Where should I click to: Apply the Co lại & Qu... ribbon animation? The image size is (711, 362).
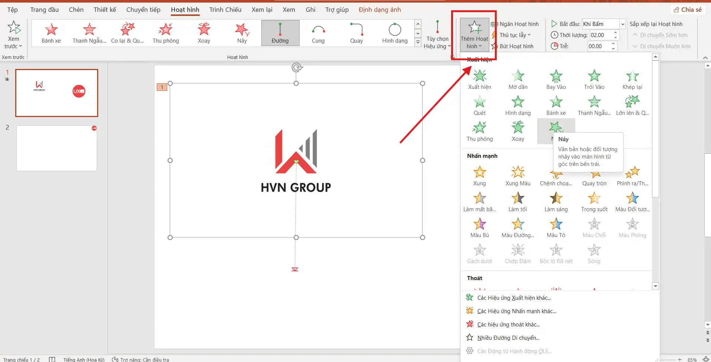128,33
